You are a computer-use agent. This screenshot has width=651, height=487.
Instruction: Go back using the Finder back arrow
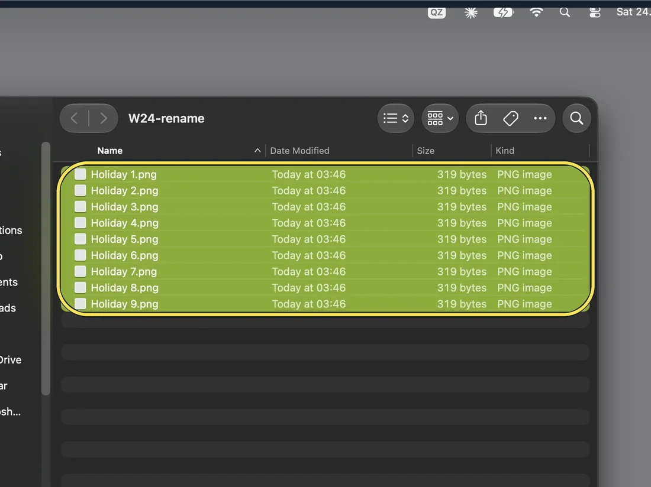75,119
